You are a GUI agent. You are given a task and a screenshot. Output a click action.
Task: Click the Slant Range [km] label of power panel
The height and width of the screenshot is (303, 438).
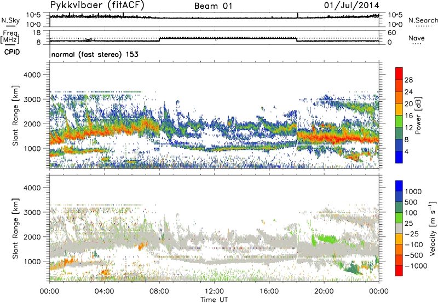click(x=15, y=115)
